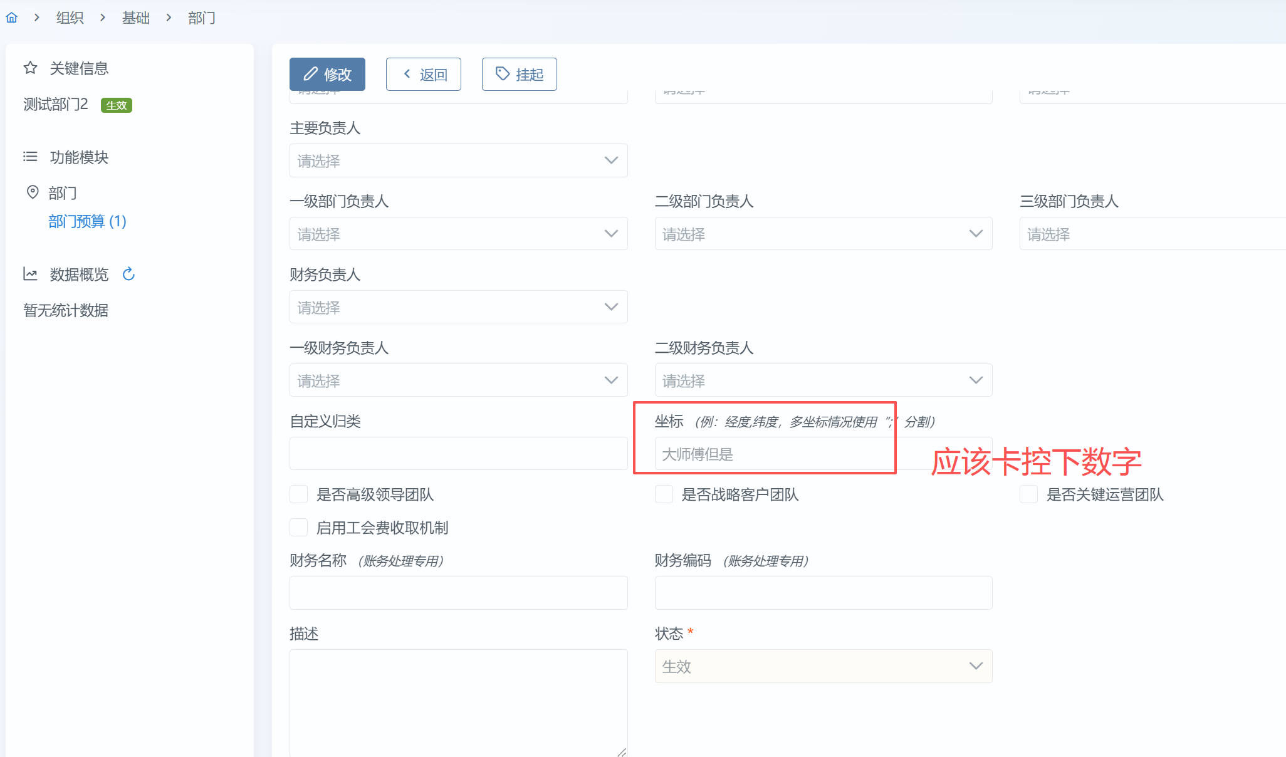This screenshot has height=757, width=1286.
Task: Open the 主要负责人 dropdown
Action: pyautogui.click(x=458, y=160)
